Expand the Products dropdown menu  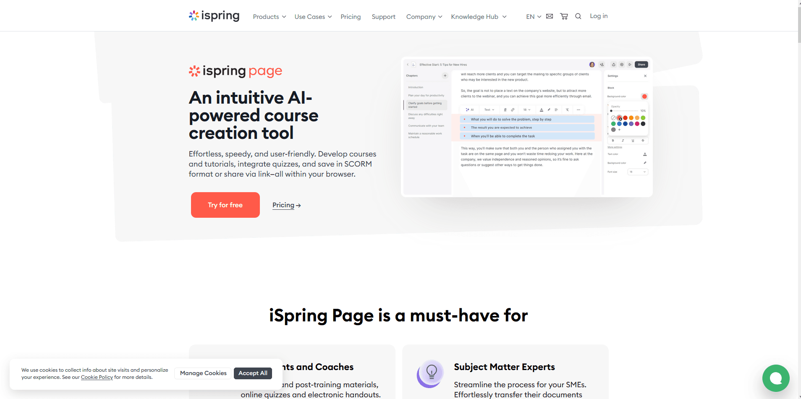coord(270,17)
